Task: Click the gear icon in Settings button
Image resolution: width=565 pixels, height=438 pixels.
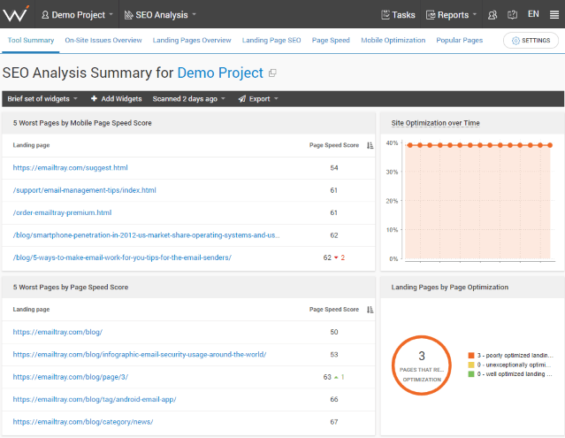Action: (515, 41)
